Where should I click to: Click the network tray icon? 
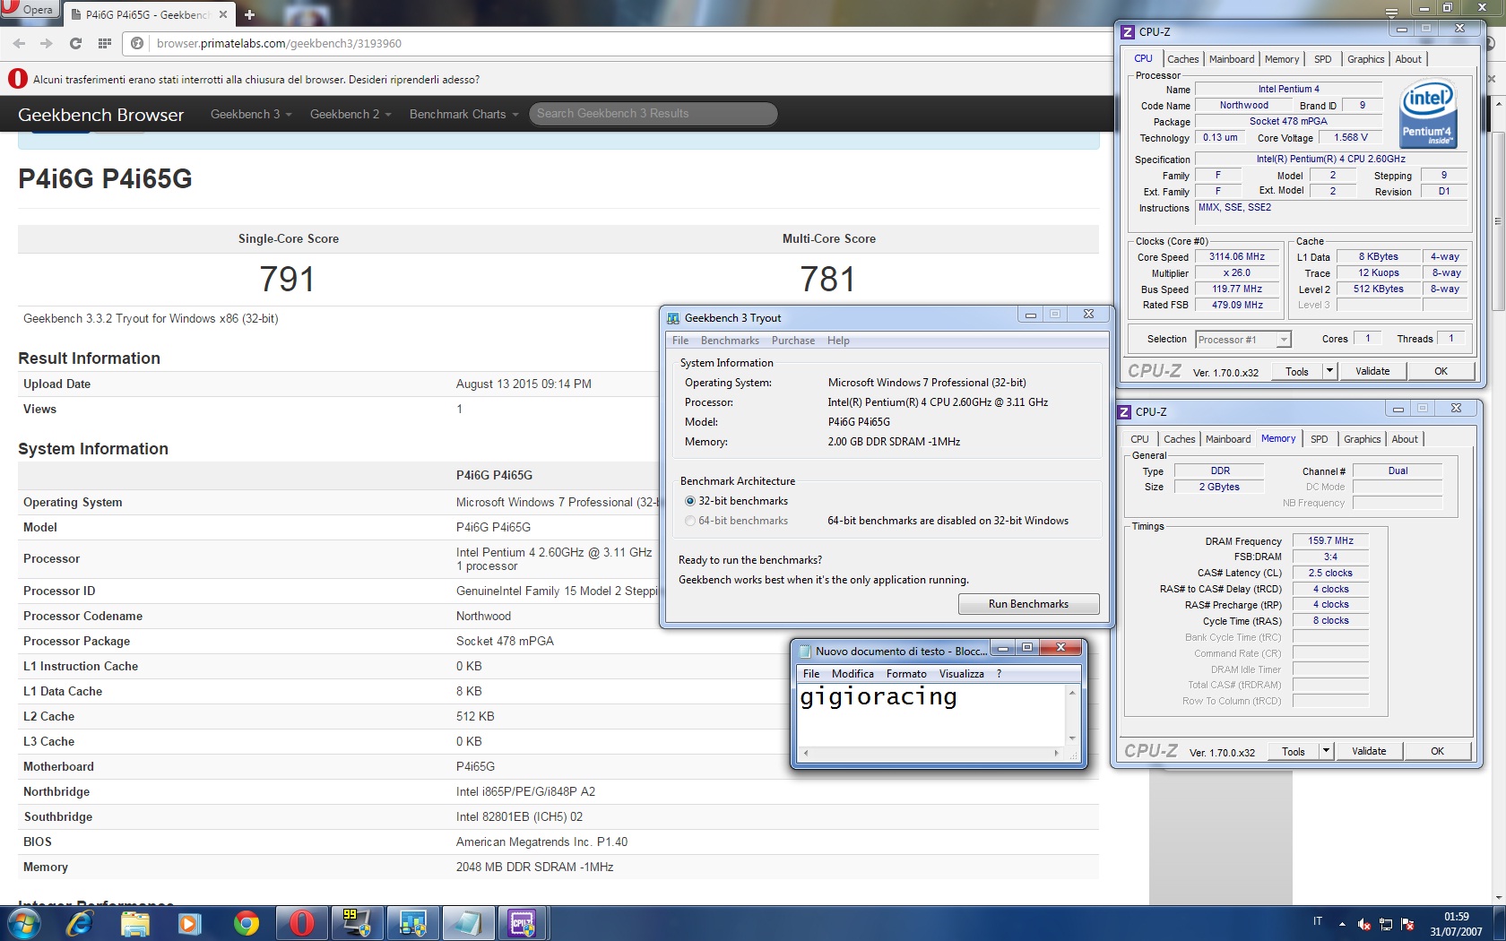coord(1386,924)
